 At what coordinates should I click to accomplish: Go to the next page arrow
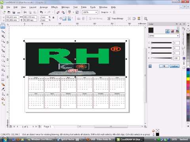click(x=33, y=127)
